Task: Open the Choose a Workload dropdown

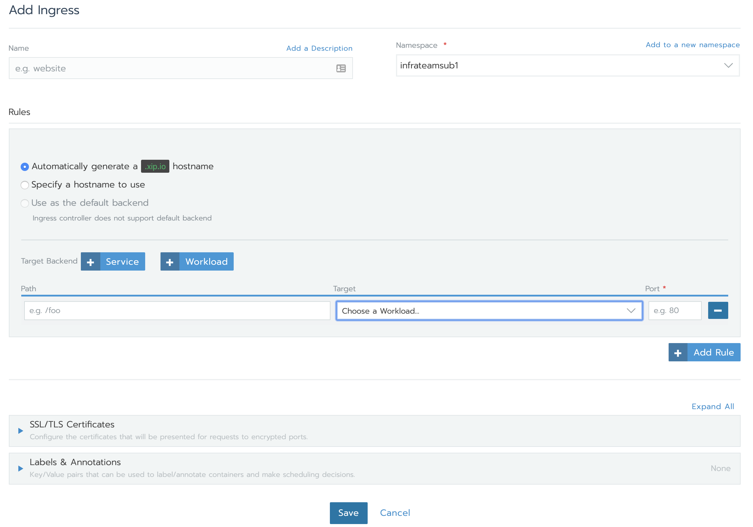Action: point(489,311)
